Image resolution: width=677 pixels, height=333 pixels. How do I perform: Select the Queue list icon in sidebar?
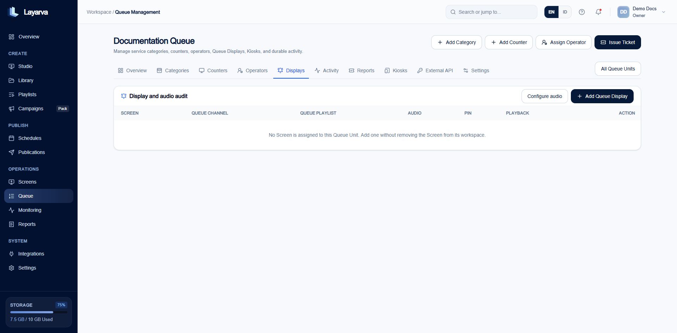point(11,196)
